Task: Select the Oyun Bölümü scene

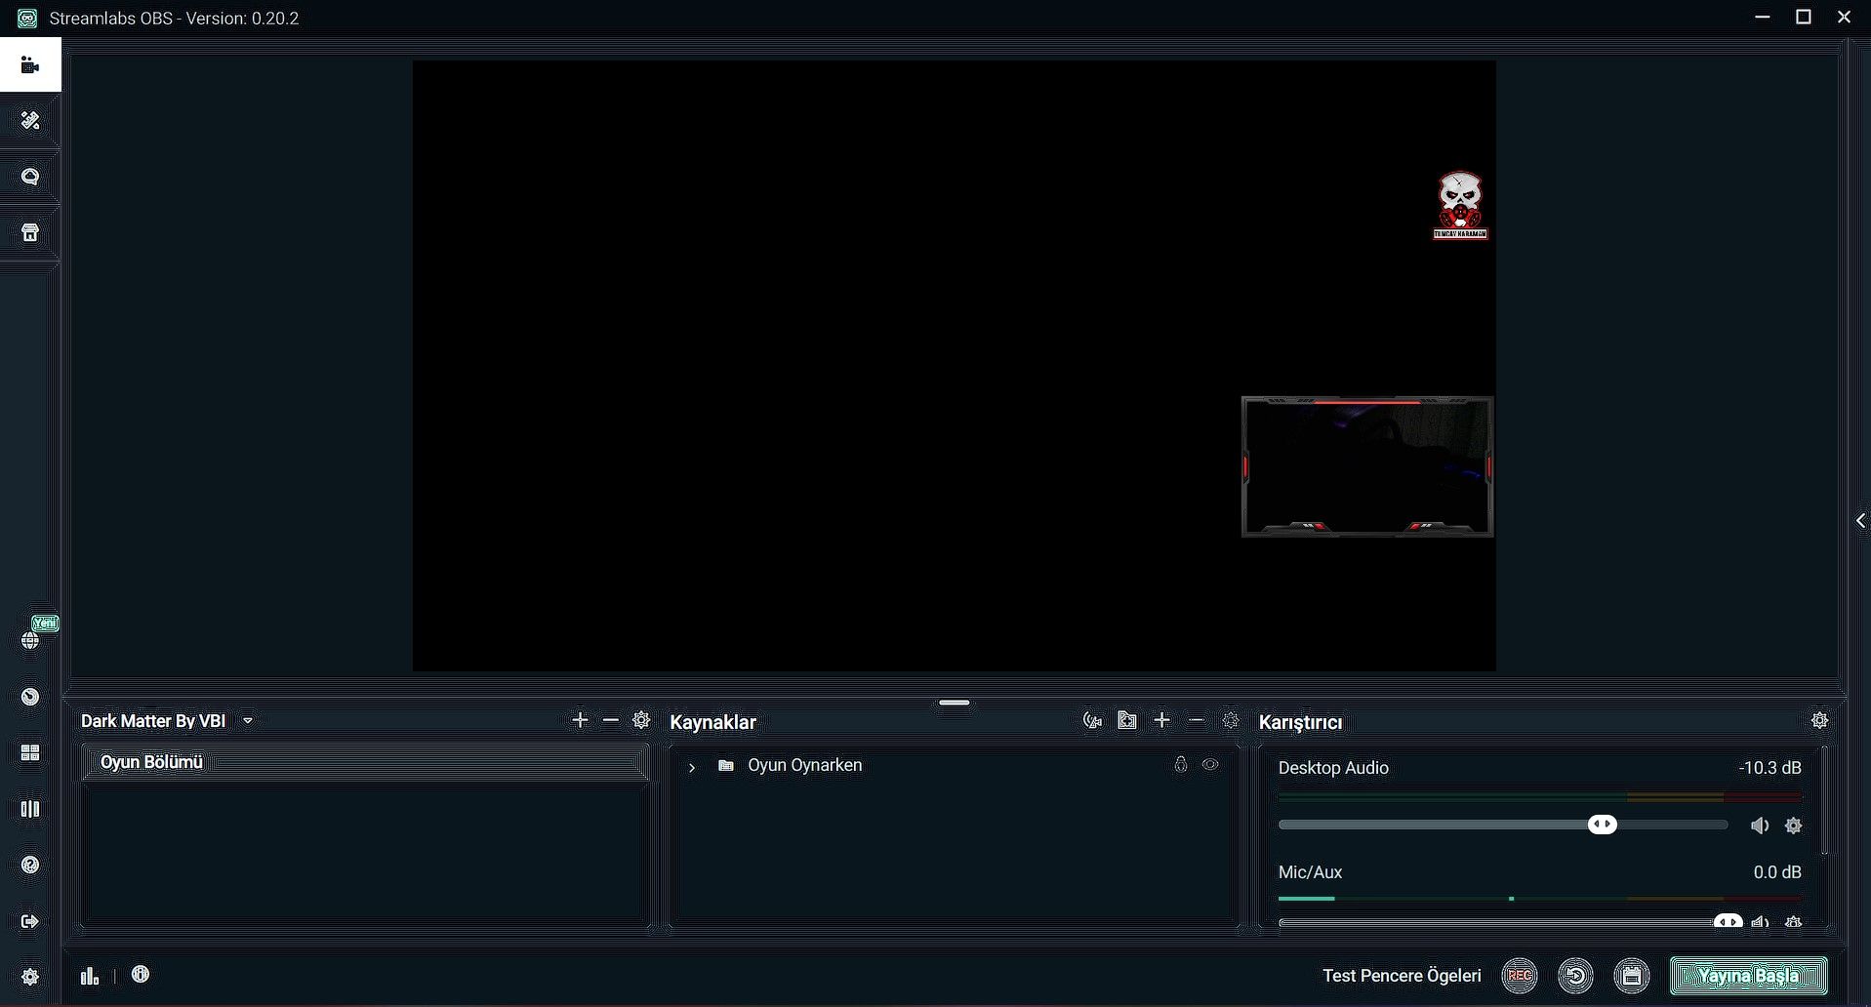Action: pos(151,762)
